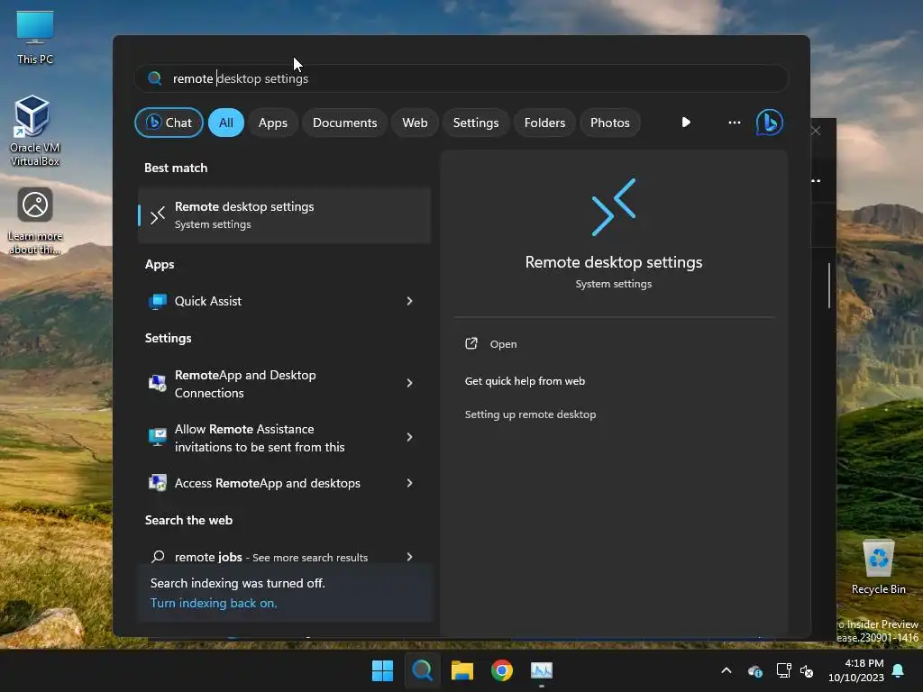The width and height of the screenshot is (923, 692).
Task: Open Bing chat icon at top right
Action: 769,123
